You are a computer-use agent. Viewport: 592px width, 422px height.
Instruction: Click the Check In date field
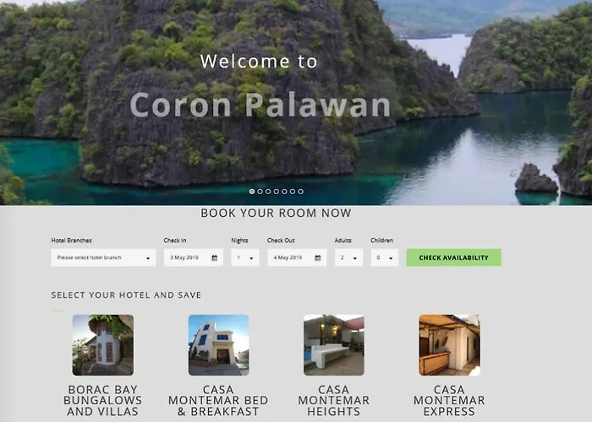(194, 257)
